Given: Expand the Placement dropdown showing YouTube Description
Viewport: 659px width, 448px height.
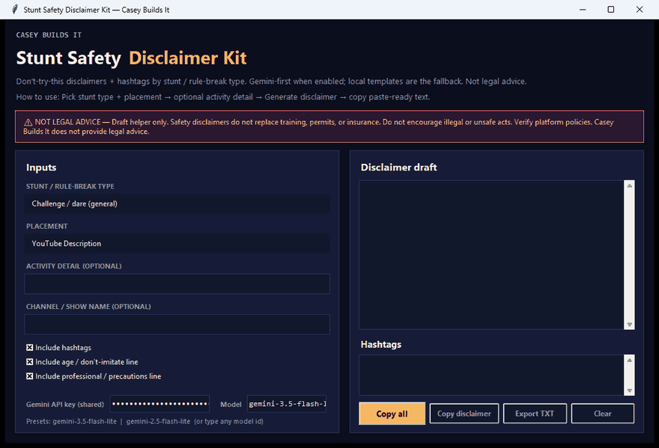Looking at the screenshot, I should 177,244.
